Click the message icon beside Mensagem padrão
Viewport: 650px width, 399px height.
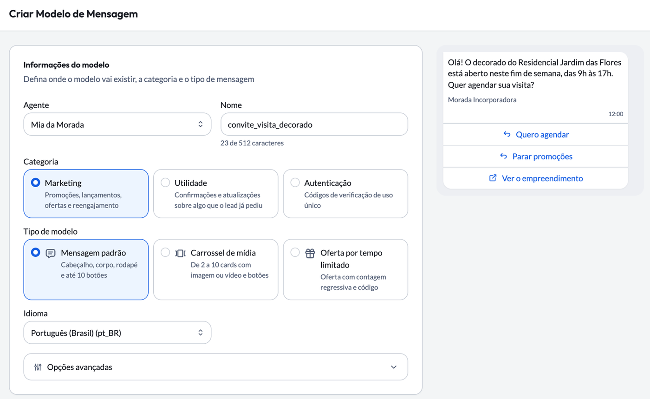[x=51, y=253]
